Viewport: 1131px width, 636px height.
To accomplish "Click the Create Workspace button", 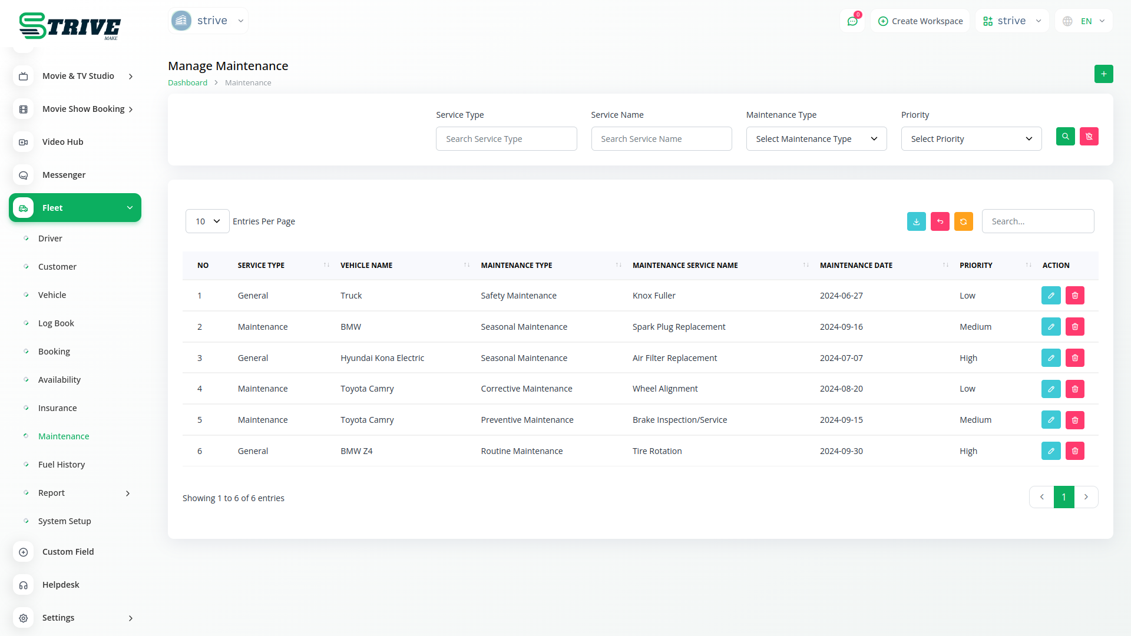I will [920, 21].
